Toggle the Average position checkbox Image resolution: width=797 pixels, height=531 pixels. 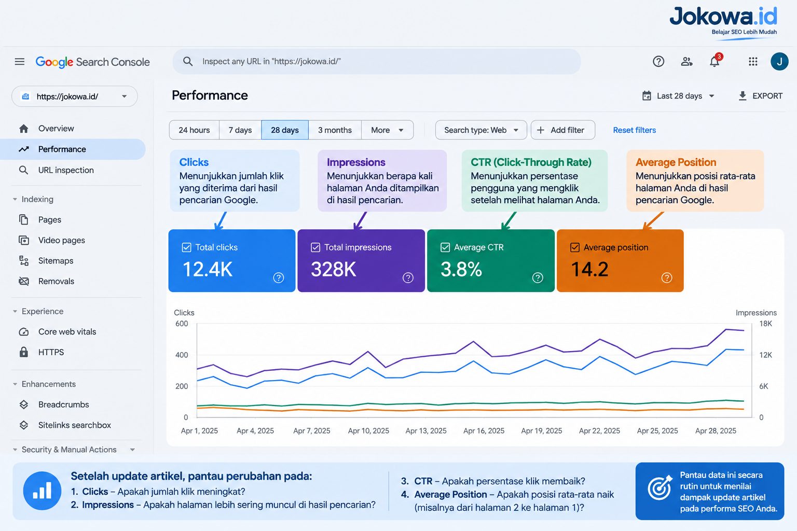[x=575, y=247]
